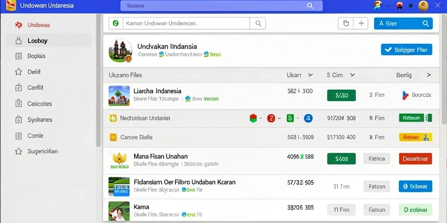The width and height of the screenshot is (447, 223).
Task: Open the Undvakan Indansia header thumbnail
Action: coord(120,51)
